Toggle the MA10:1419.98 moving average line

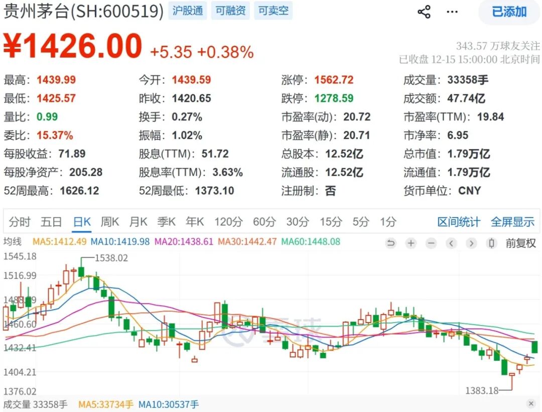click(120, 242)
